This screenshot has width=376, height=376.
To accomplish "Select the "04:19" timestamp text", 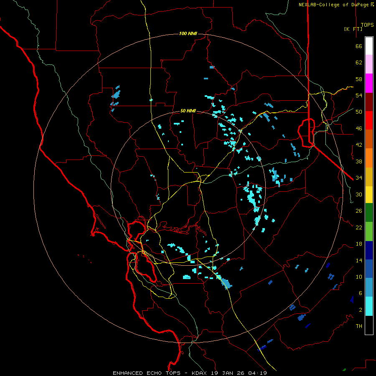I will point(257,373).
